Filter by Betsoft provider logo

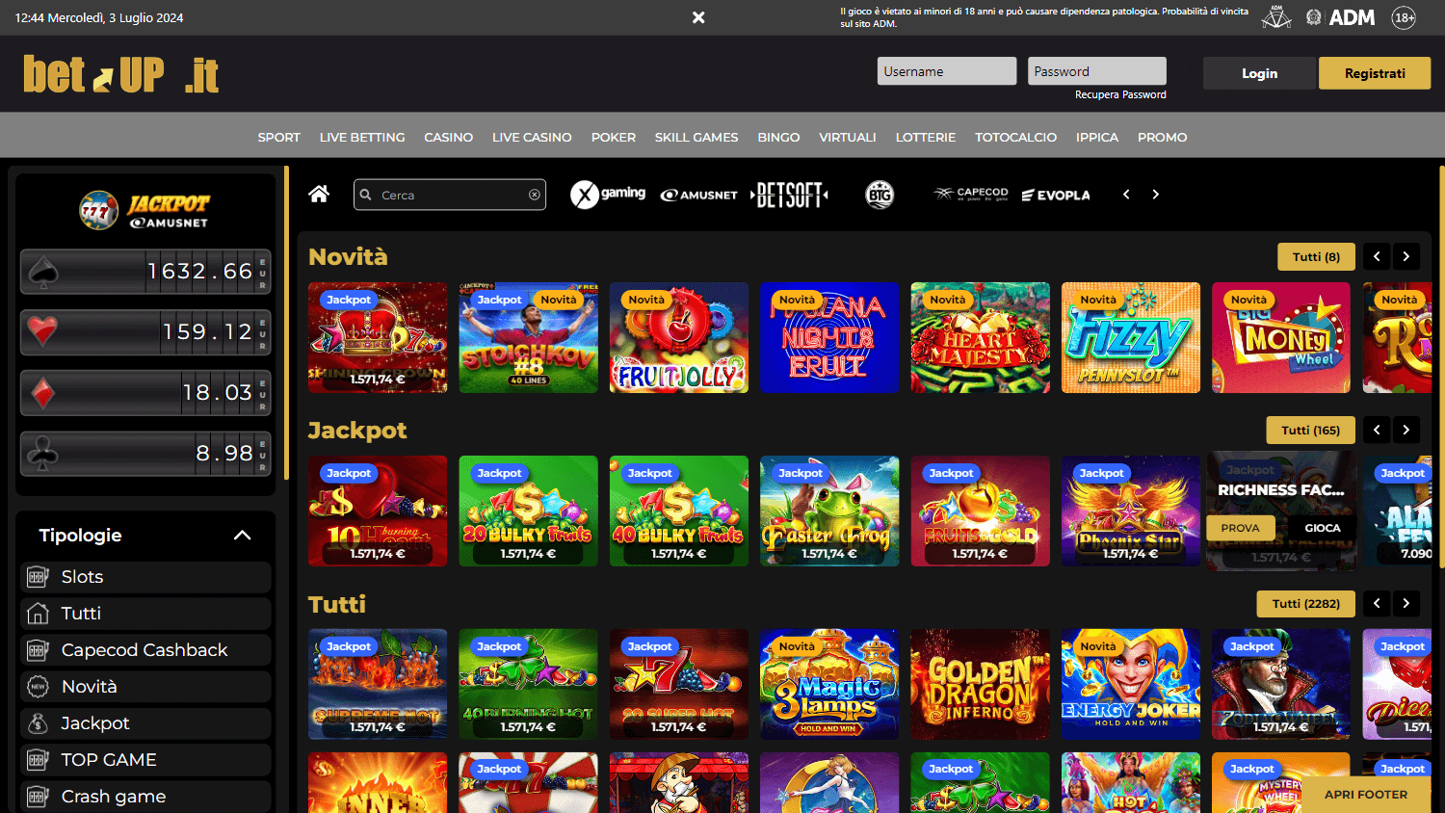(789, 195)
